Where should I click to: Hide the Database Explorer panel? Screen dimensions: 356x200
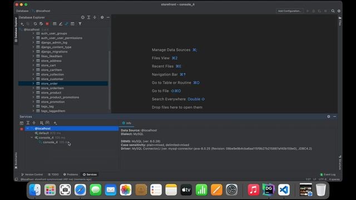point(108,17)
